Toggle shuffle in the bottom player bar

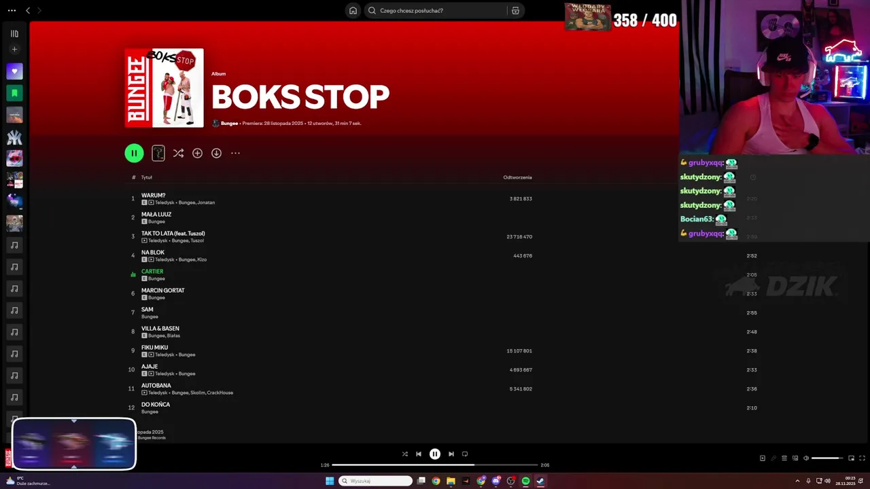tap(405, 454)
